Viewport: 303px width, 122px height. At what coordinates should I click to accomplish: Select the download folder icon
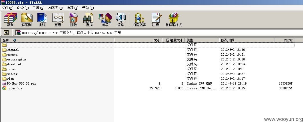click(x=4, y=64)
